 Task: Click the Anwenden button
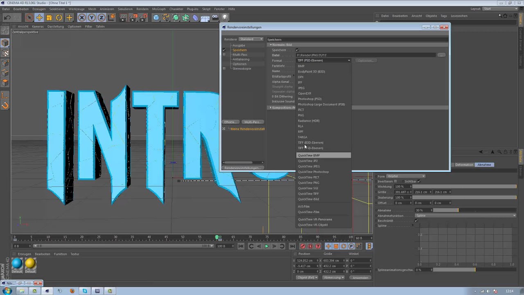pyautogui.click(x=360, y=277)
